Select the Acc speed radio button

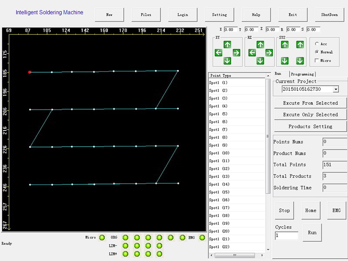click(317, 44)
